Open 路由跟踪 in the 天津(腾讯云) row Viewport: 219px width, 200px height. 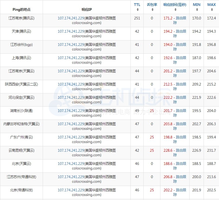coord(181,31)
